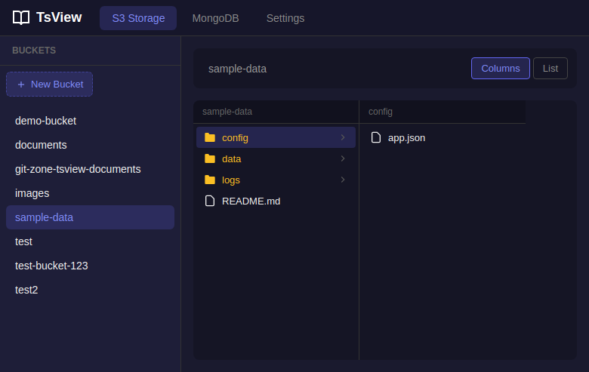Screen dimensions: 589x372
Task: Switch to Columns view mode
Action: (x=500, y=69)
